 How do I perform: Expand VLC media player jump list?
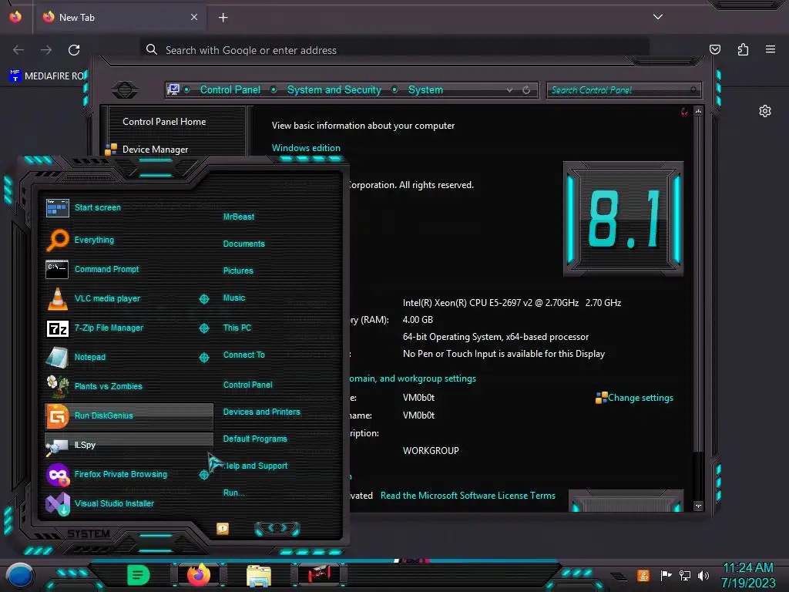[203, 299]
